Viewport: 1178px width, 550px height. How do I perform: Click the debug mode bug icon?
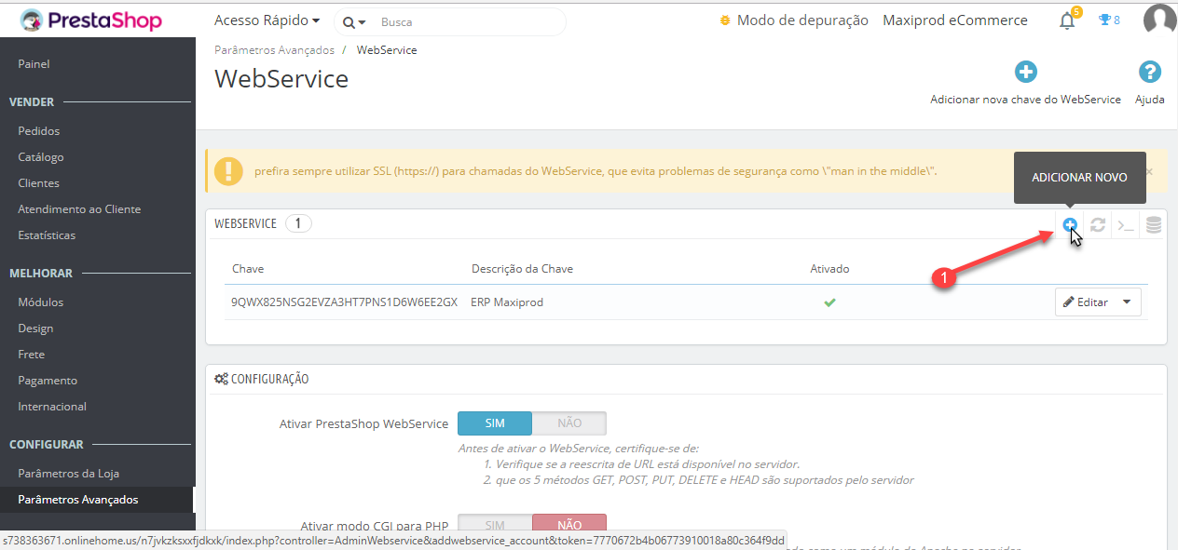(x=725, y=20)
